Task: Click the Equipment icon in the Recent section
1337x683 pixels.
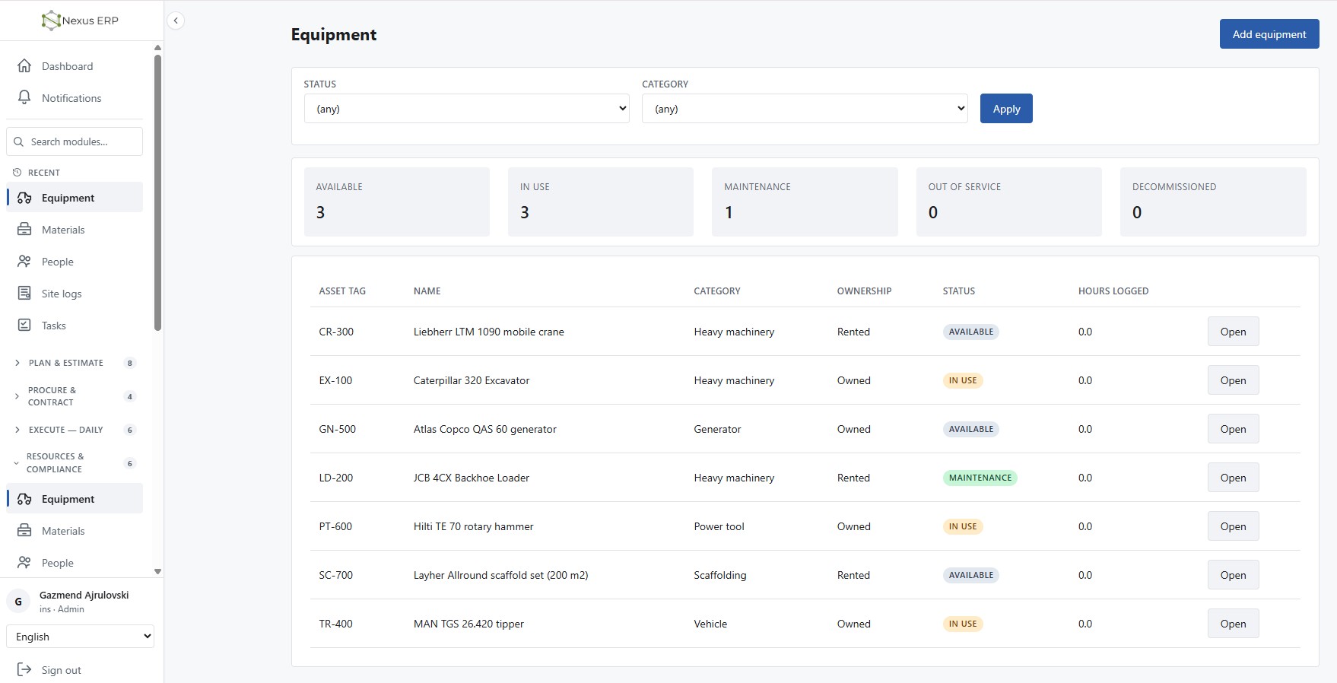Action: tap(24, 198)
